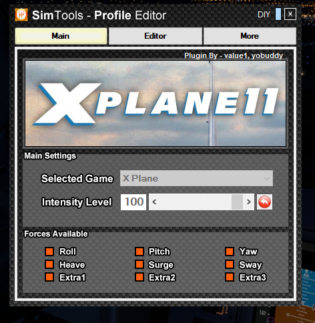Click the SimTools orange logo icon
Viewport: 315px width, 323px height.
pos(21,15)
